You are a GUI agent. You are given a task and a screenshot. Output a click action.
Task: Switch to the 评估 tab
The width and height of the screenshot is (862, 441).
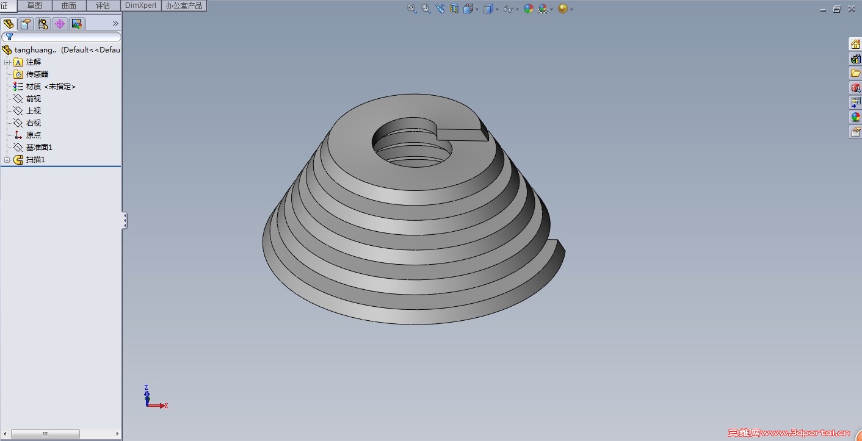(x=103, y=5)
